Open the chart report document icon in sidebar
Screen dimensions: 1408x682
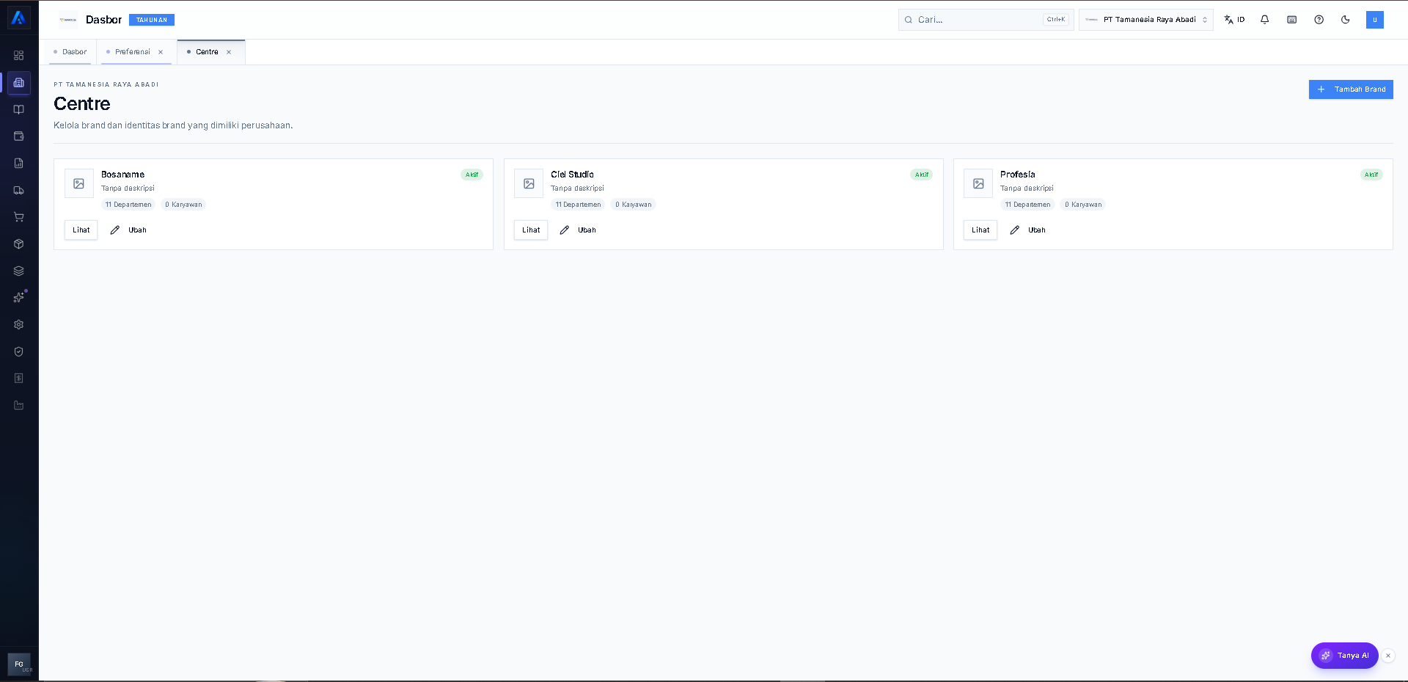[x=19, y=164]
